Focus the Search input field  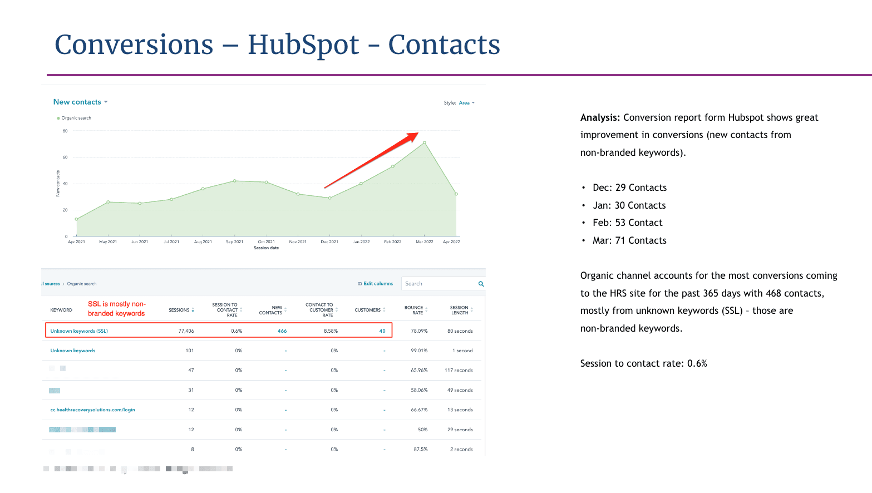pyautogui.click(x=439, y=284)
